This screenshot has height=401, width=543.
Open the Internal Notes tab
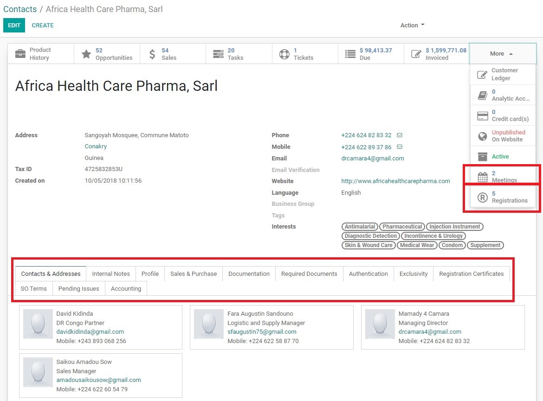coord(111,274)
